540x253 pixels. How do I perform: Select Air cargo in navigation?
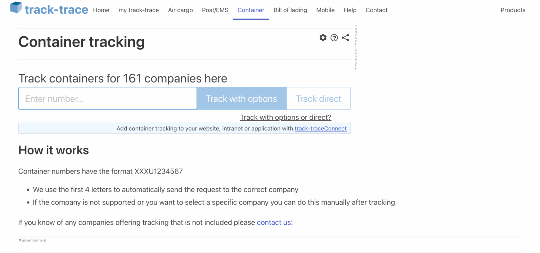(x=180, y=10)
